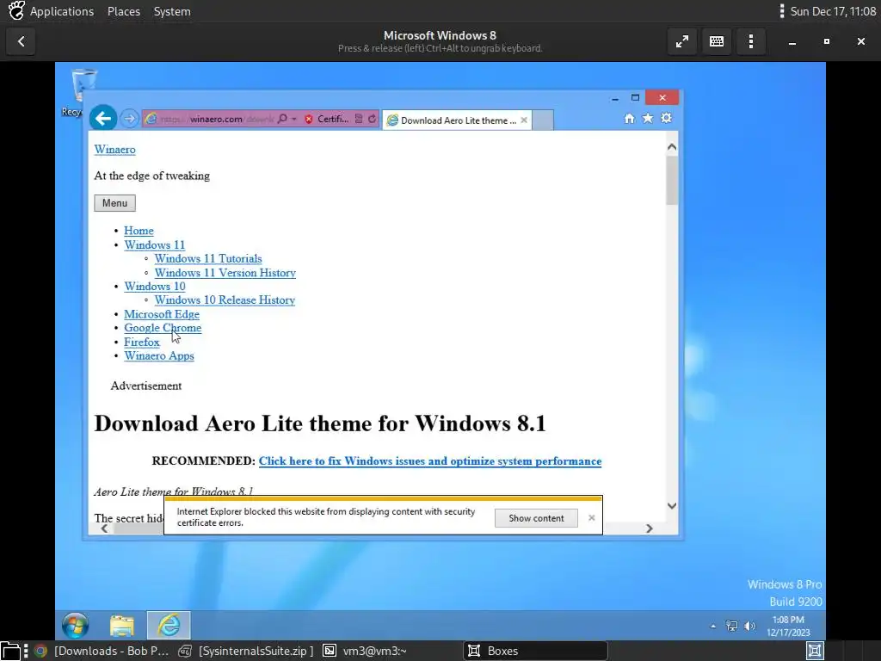
Task: Refresh the page with the reload icon
Action: click(372, 119)
